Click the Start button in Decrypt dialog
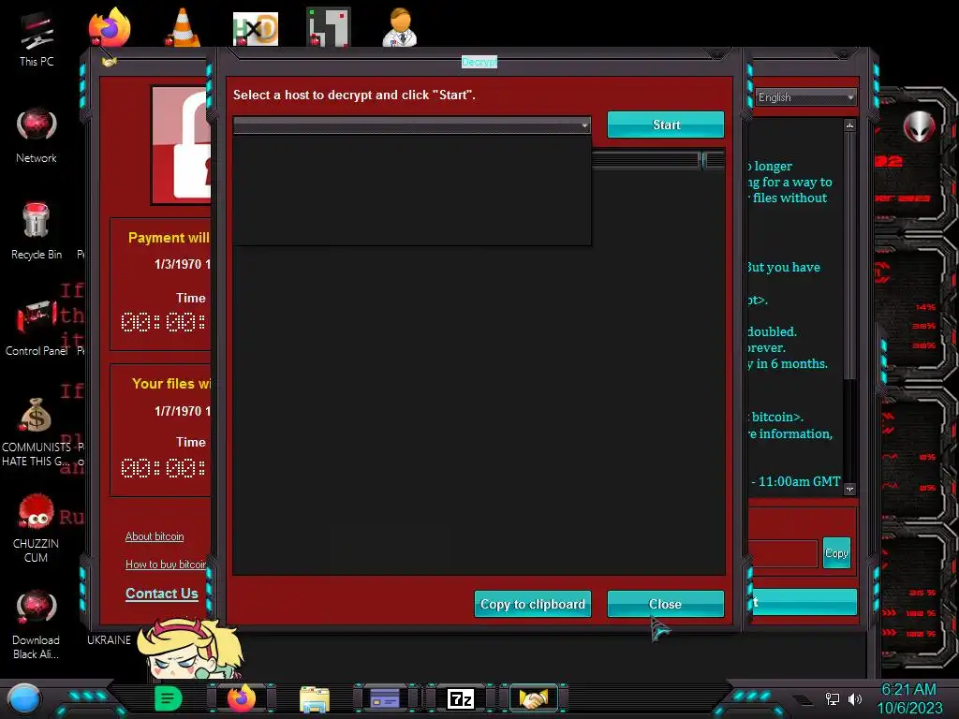959x719 pixels. coord(666,125)
